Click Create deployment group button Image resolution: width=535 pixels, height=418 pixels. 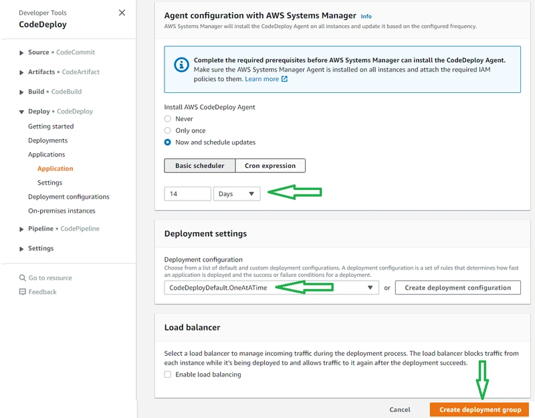479,409
